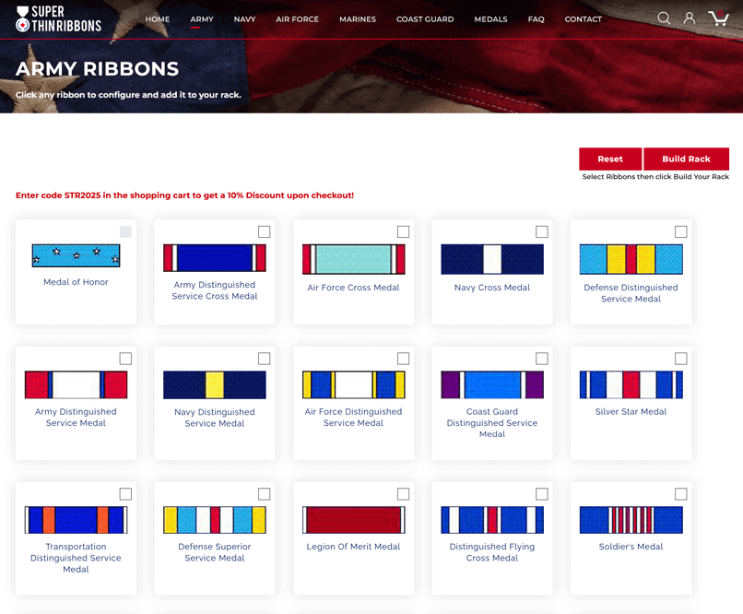Screen dimensions: 743x614
Task: Select the Medal of Honor ribbon image
Action: coord(76,255)
